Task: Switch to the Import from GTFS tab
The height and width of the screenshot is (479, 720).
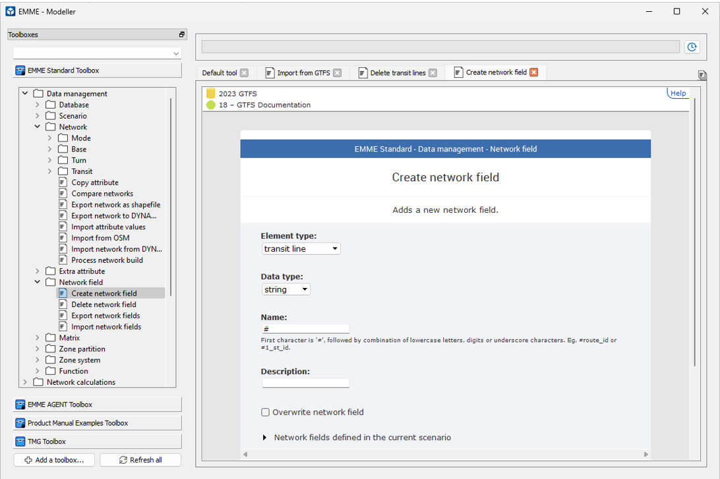Action: [x=303, y=73]
